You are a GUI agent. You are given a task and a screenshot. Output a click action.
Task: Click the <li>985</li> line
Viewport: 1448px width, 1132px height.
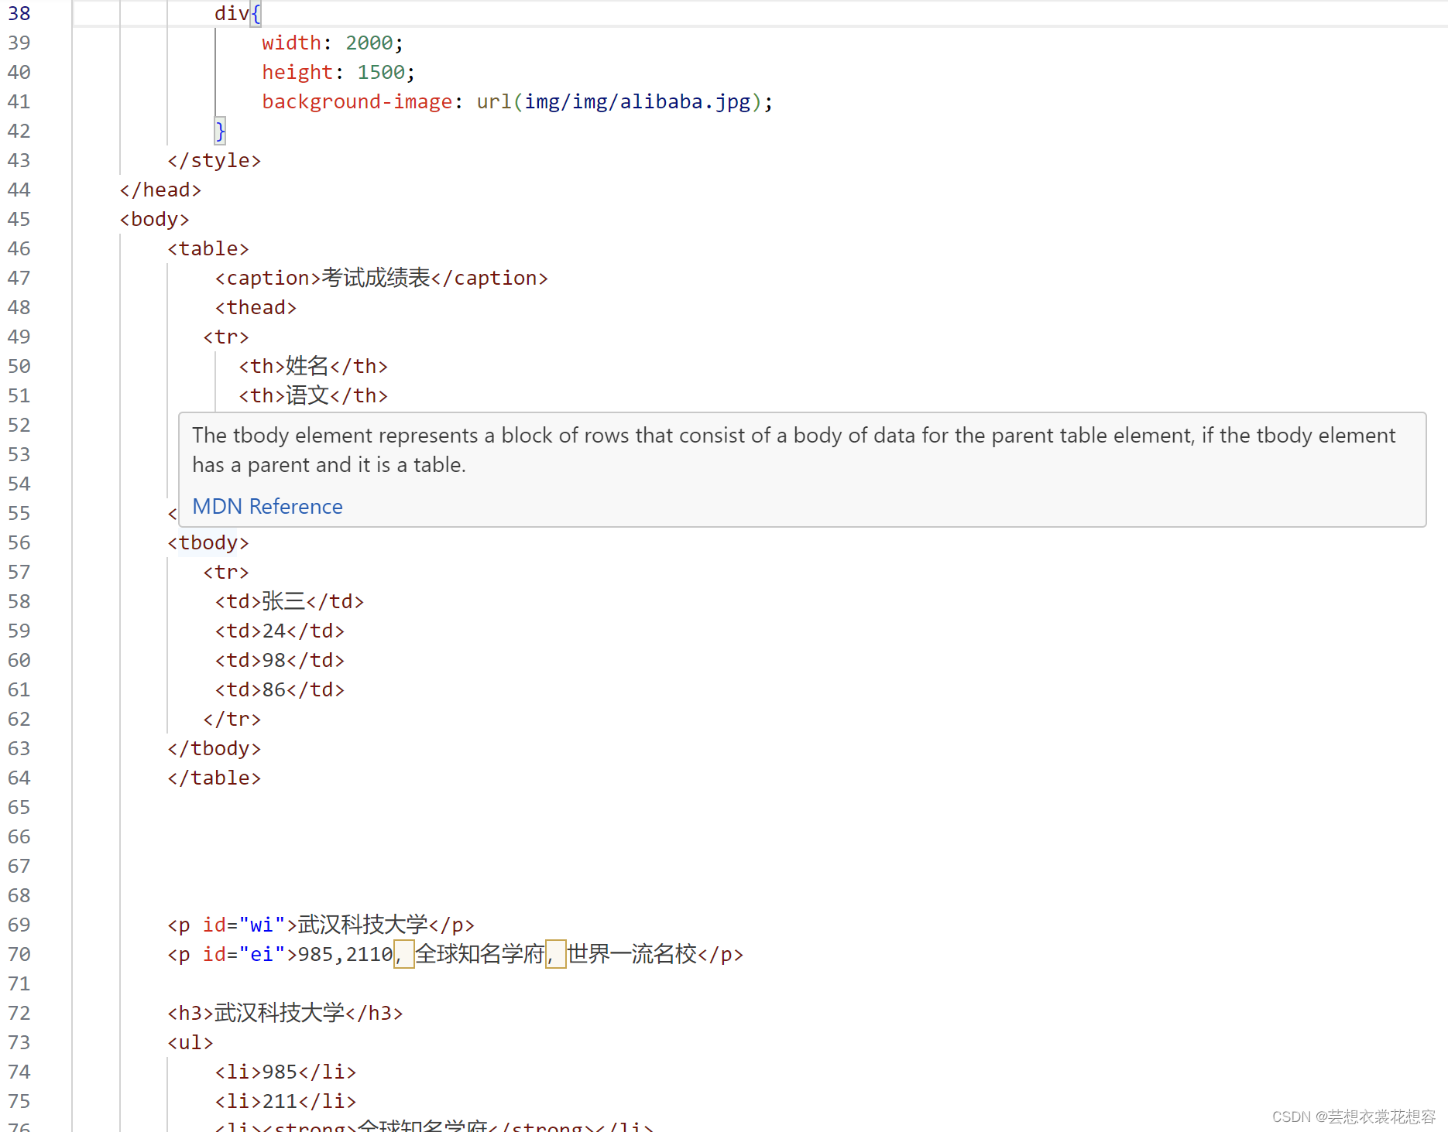[286, 1072]
